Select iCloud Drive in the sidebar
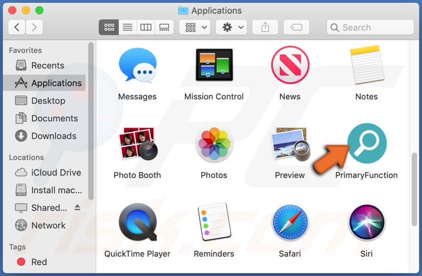This screenshot has height=276, width=422. (x=44, y=172)
